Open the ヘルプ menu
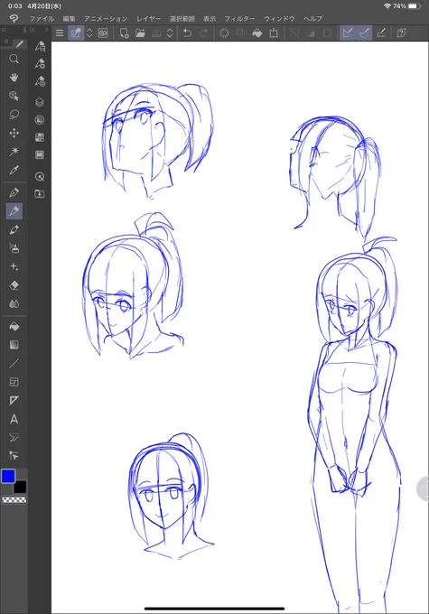429x614 pixels. click(312, 18)
